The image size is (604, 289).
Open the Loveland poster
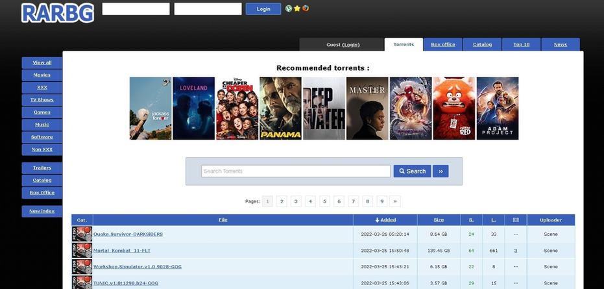click(x=194, y=108)
